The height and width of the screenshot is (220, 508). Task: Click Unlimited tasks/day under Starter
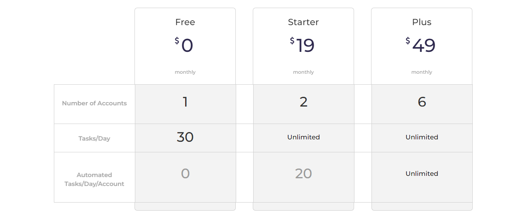point(303,137)
